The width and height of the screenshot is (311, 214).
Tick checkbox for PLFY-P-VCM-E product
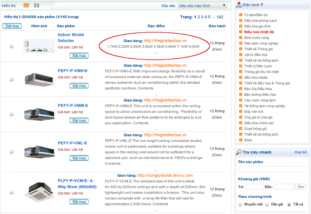click(x=12, y=192)
